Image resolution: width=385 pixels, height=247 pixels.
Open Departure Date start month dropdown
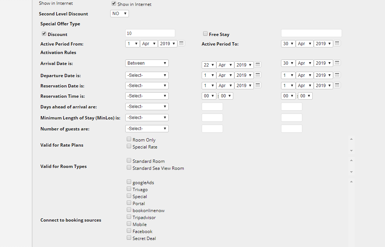tap(225, 75)
